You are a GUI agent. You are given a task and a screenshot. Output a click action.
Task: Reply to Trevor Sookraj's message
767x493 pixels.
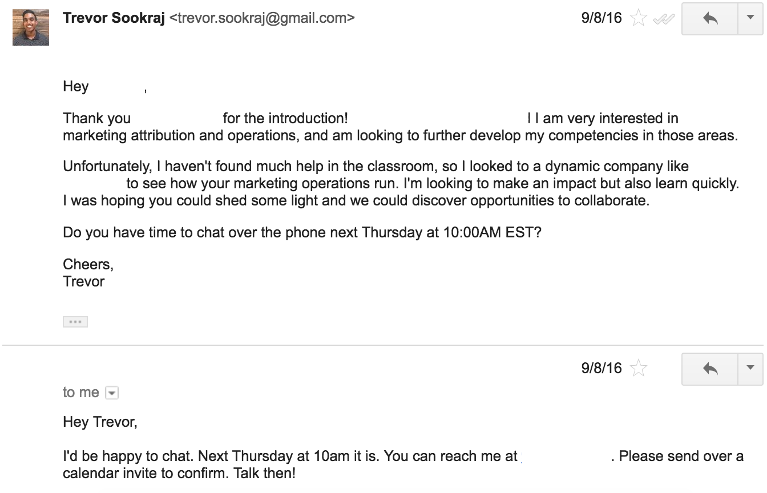point(710,18)
